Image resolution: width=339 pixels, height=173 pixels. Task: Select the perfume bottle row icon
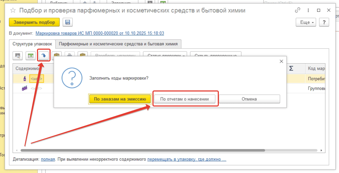point(25,79)
